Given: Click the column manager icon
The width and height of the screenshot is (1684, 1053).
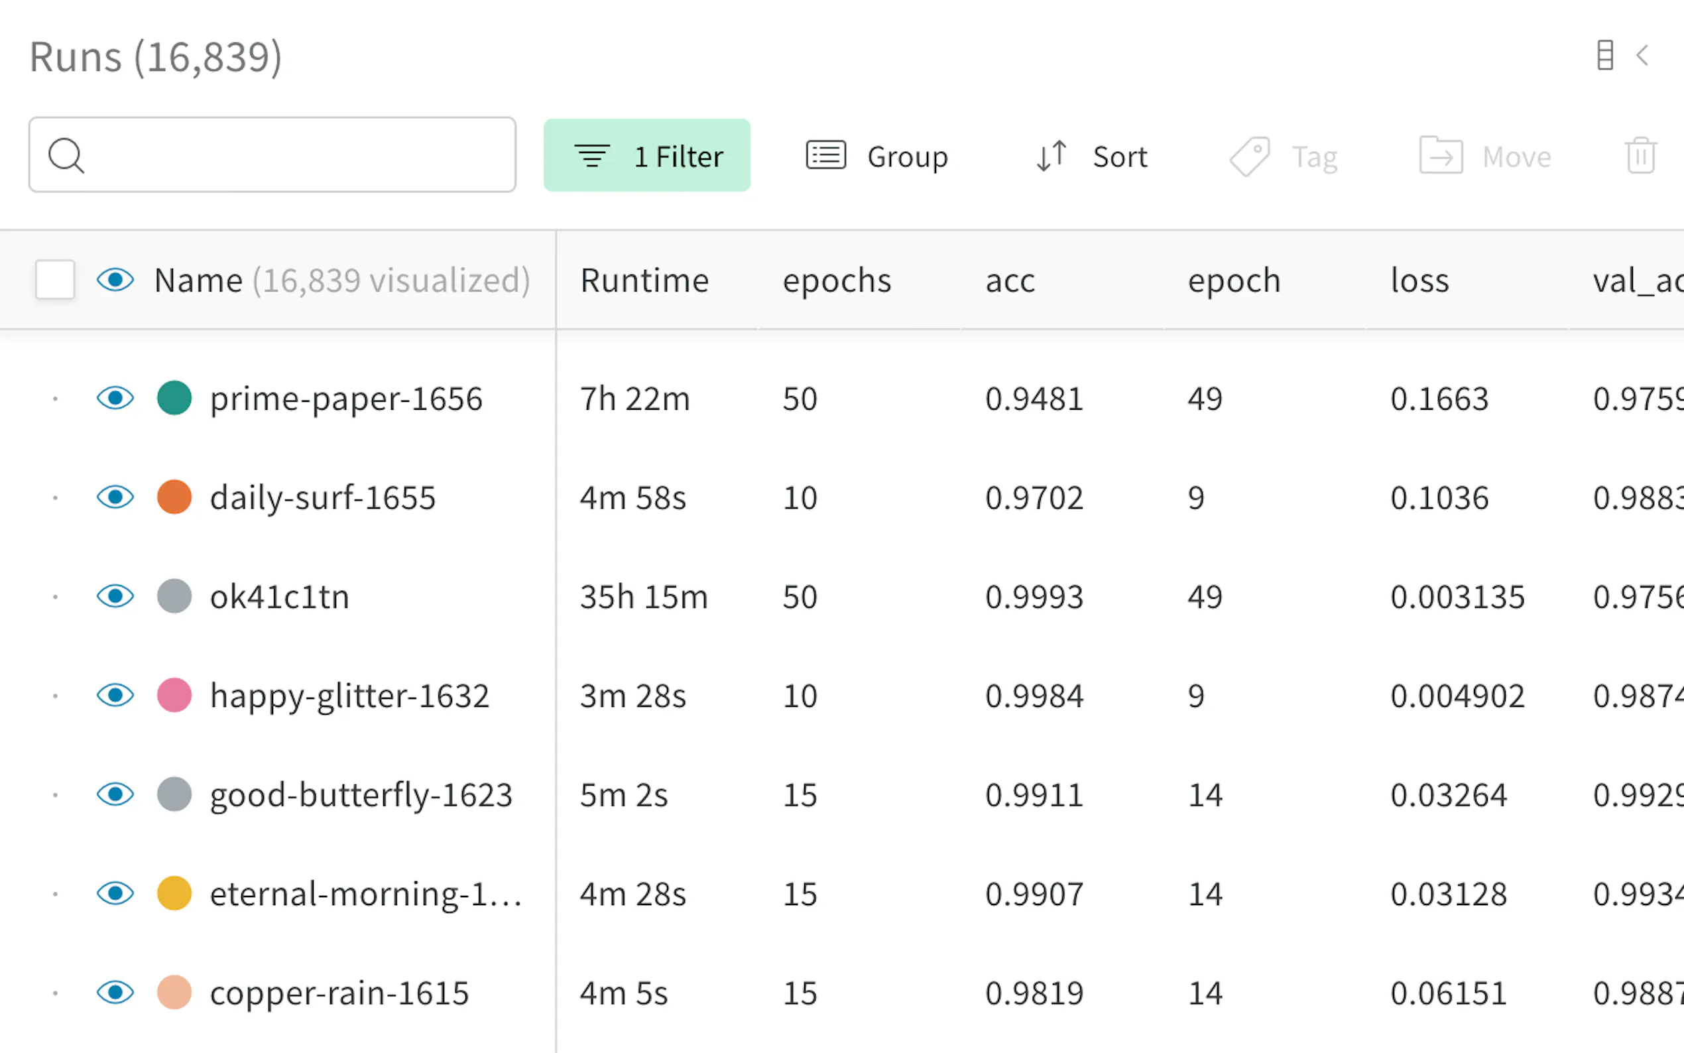Looking at the screenshot, I should (1604, 55).
